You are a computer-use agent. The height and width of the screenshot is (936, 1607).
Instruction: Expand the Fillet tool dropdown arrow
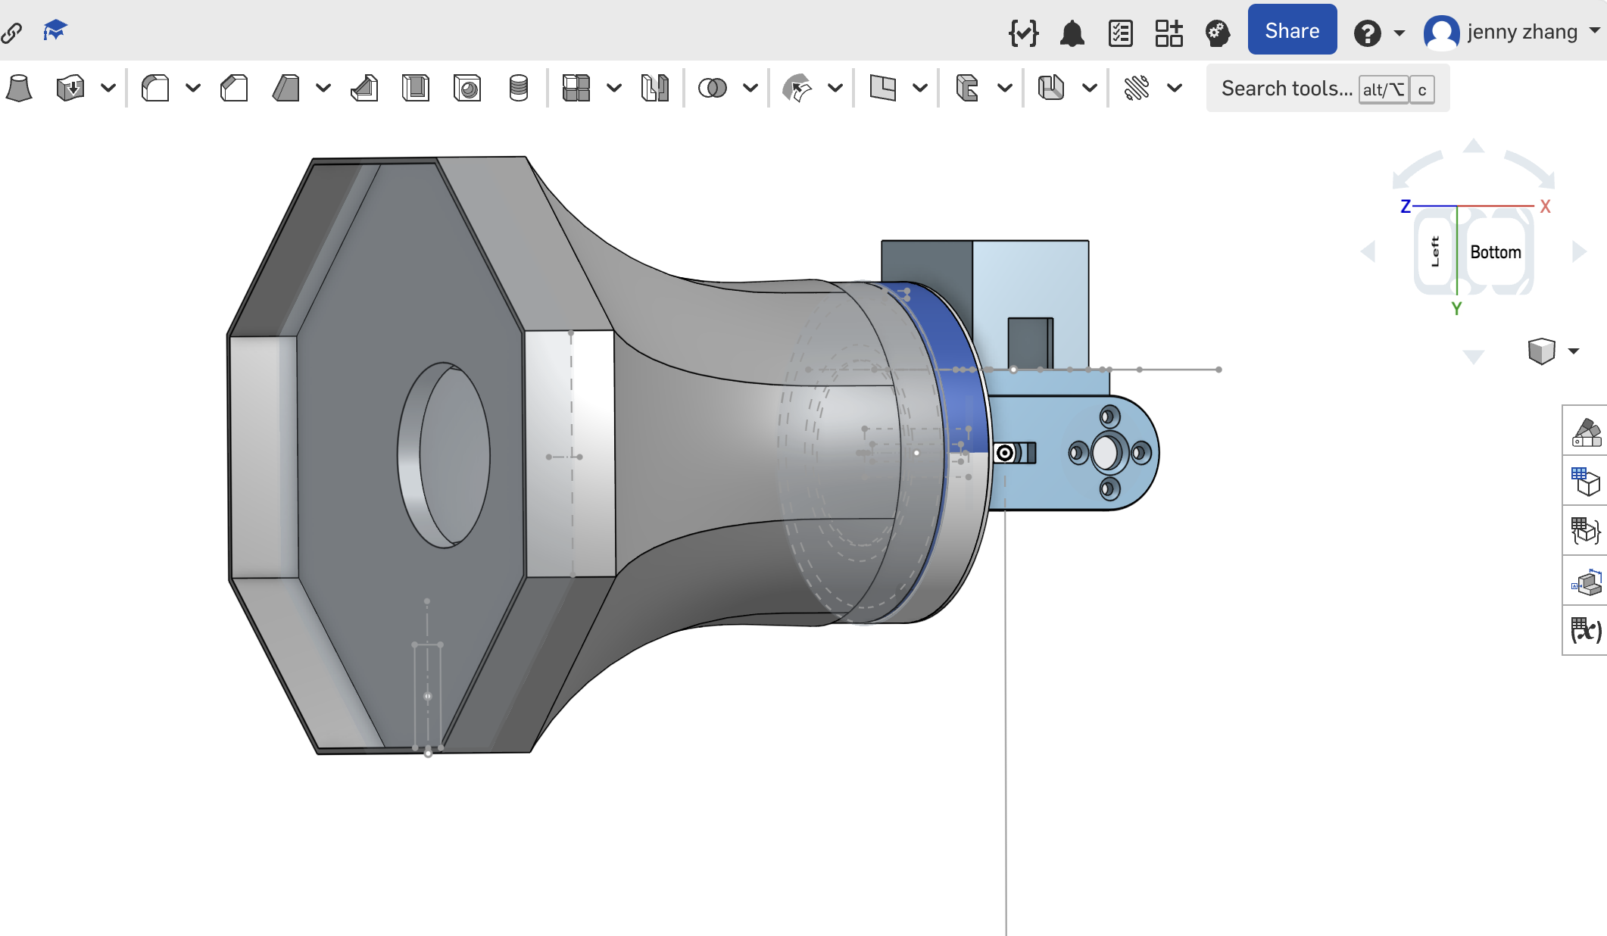[193, 88]
